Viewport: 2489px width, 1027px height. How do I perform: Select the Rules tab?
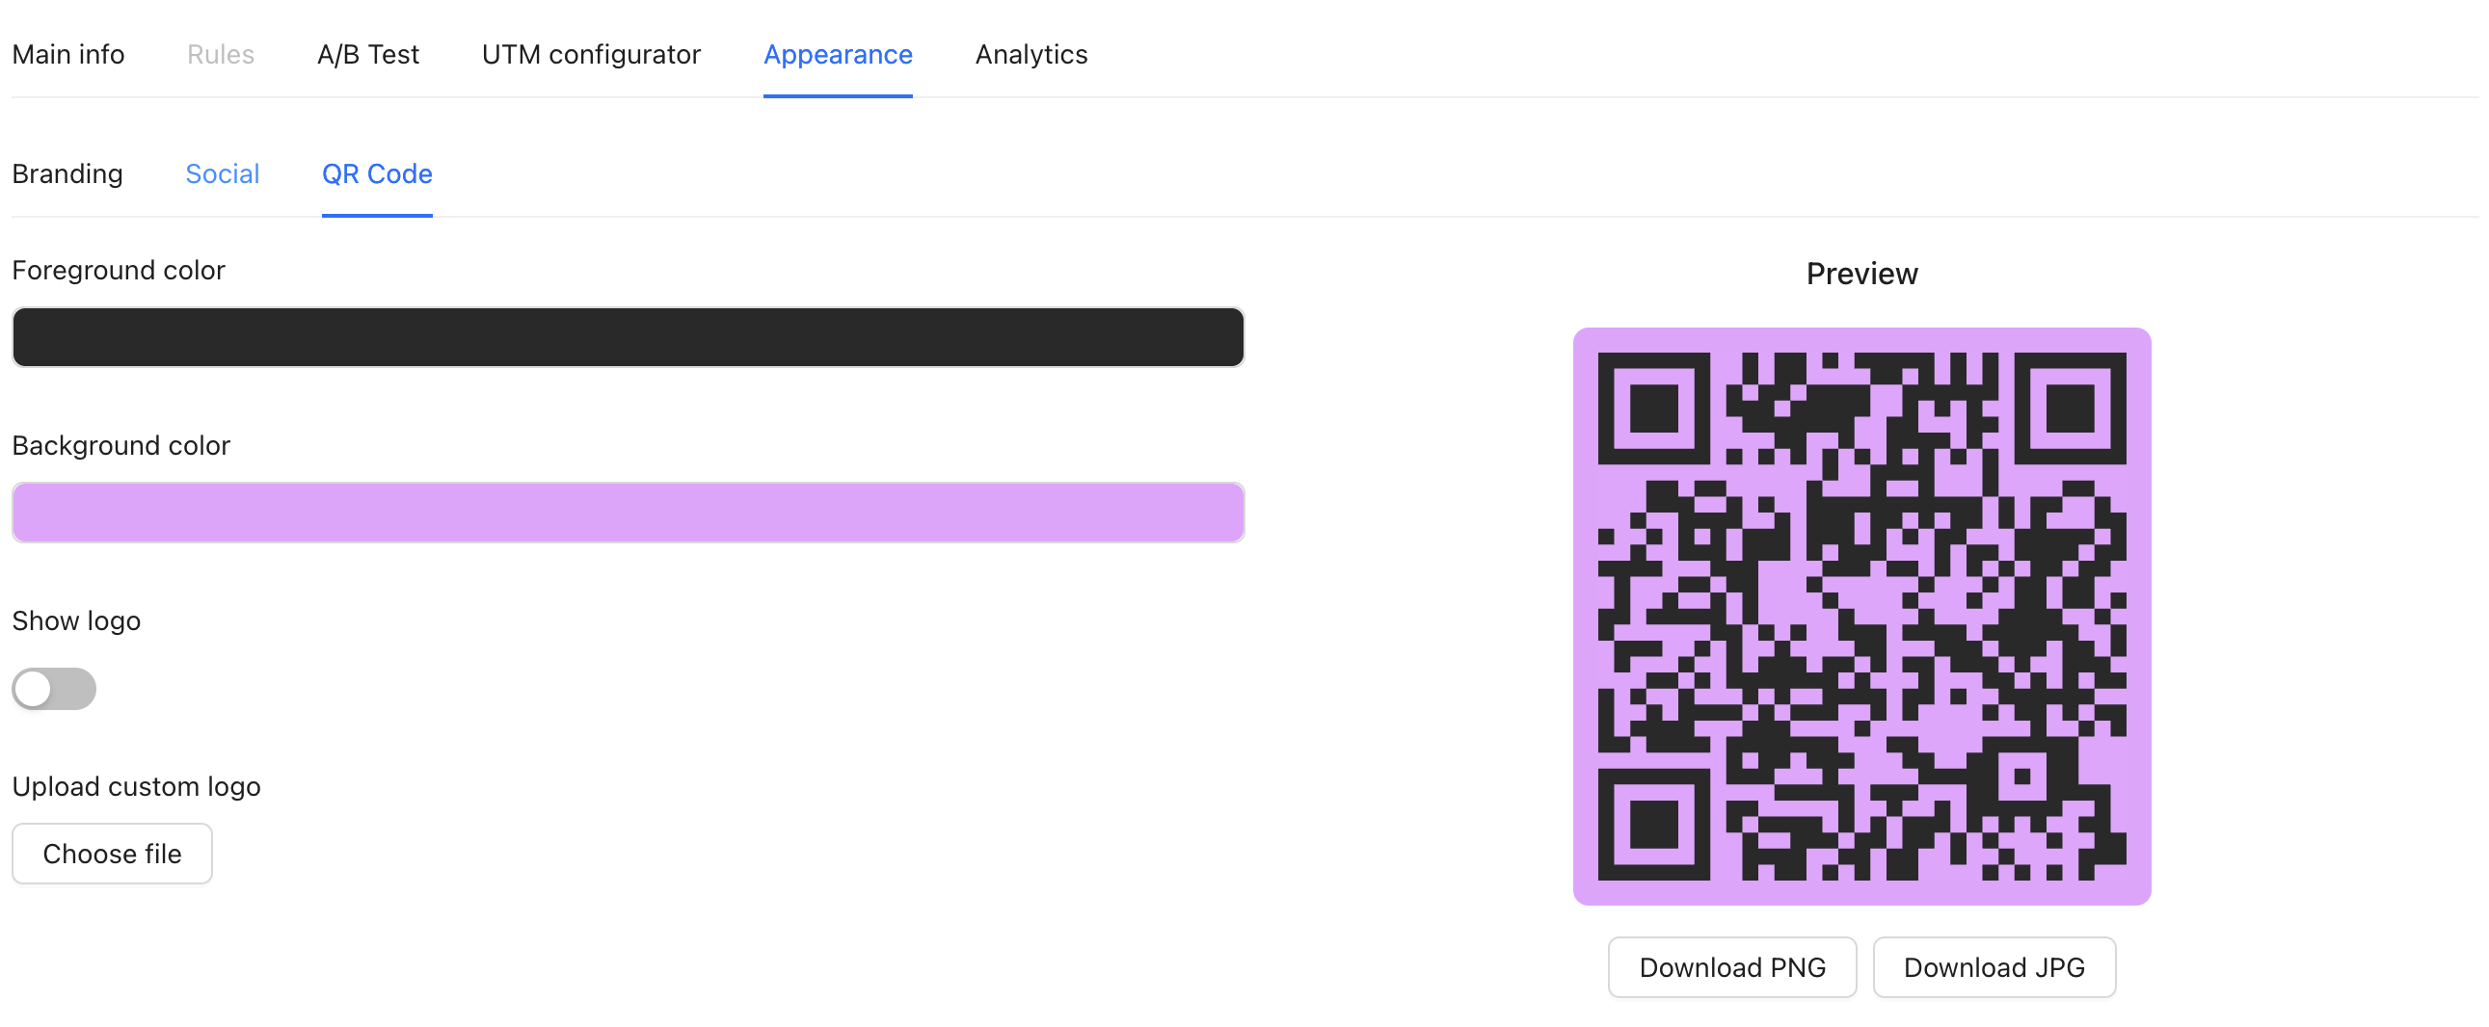point(221,54)
